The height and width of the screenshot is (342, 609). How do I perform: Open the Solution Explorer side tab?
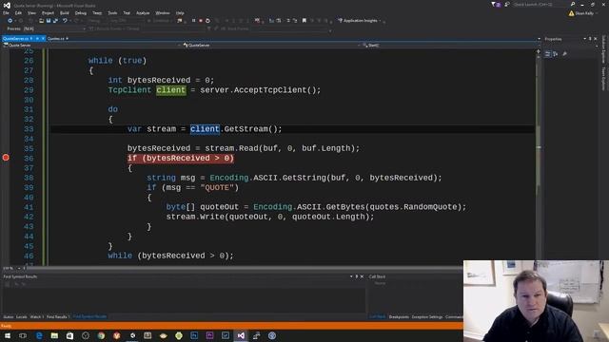point(603,48)
